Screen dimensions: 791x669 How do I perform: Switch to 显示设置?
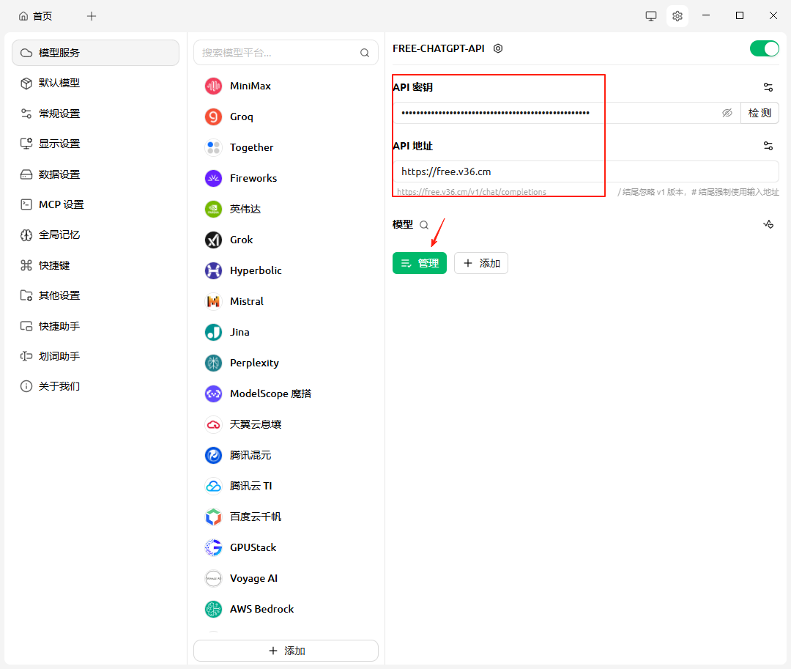coord(95,144)
